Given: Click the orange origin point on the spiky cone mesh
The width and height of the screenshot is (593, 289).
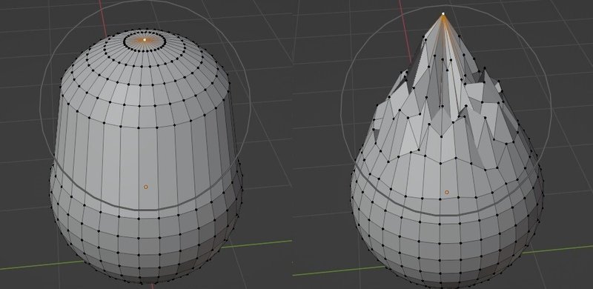Looking at the screenshot, I should pos(447,193).
